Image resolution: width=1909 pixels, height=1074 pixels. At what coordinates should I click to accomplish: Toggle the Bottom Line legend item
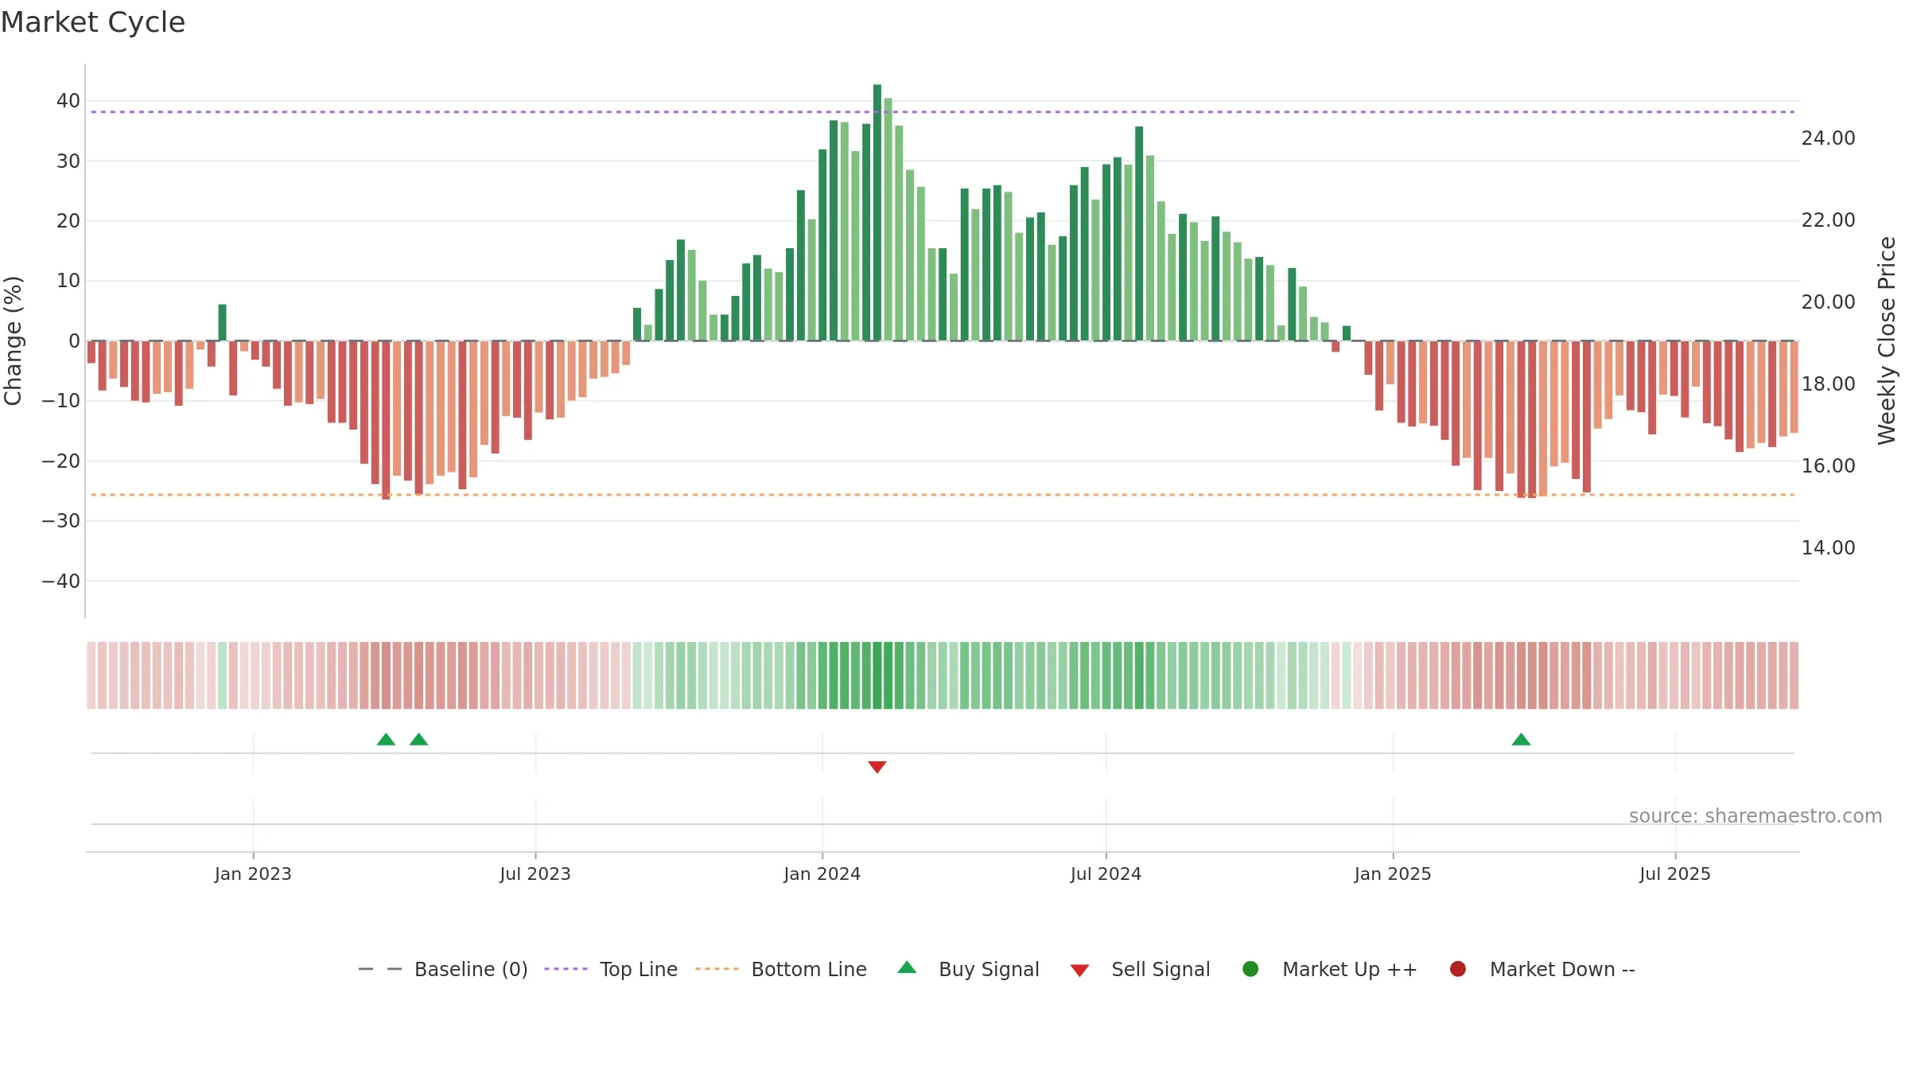(x=781, y=969)
